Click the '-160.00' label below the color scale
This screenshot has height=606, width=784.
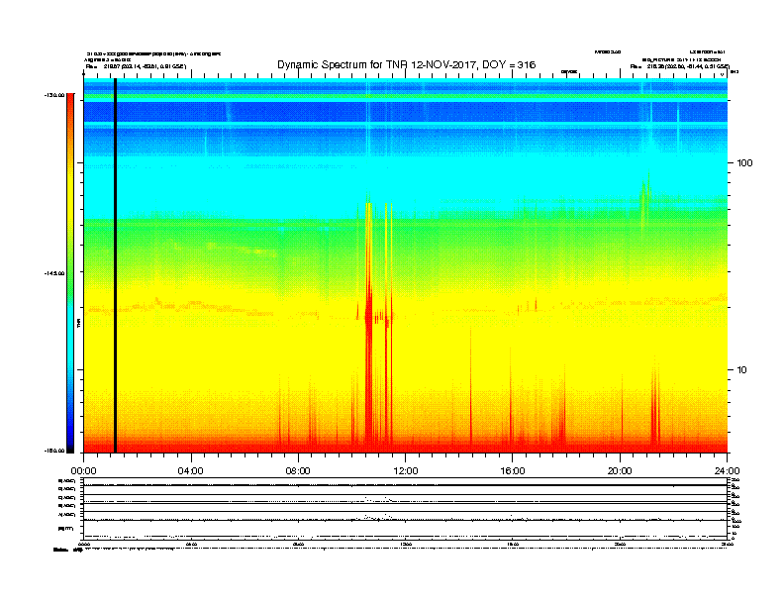pos(54,451)
